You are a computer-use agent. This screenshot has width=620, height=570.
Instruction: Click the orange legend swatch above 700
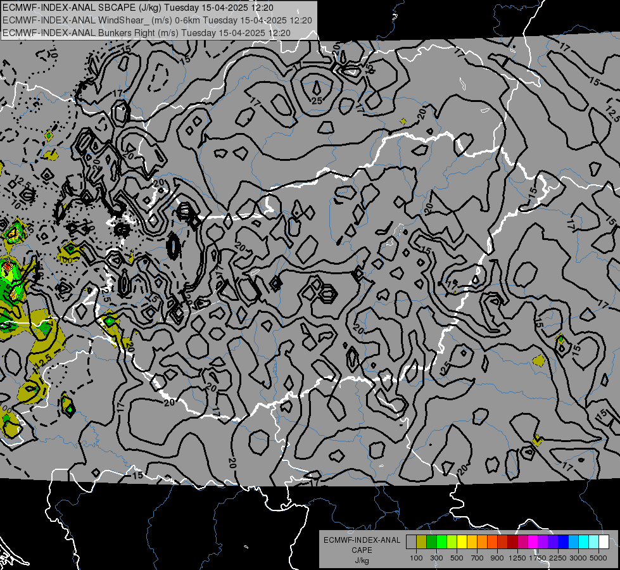[x=483, y=542]
